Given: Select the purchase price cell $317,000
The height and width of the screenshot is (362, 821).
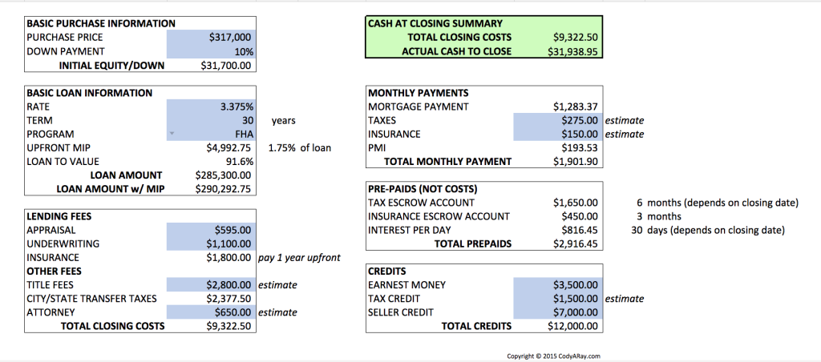Looking at the screenshot, I should click(x=211, y=37).
